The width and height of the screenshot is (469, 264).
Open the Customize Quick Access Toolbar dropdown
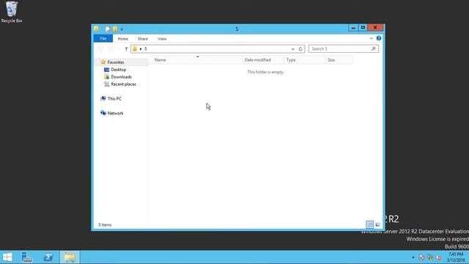[122, 29]
